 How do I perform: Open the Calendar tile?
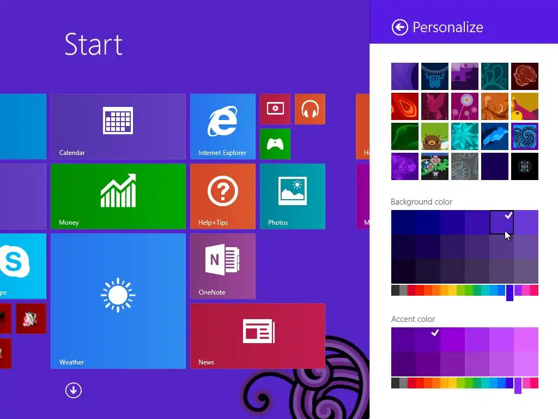click(x=118, y=127)
